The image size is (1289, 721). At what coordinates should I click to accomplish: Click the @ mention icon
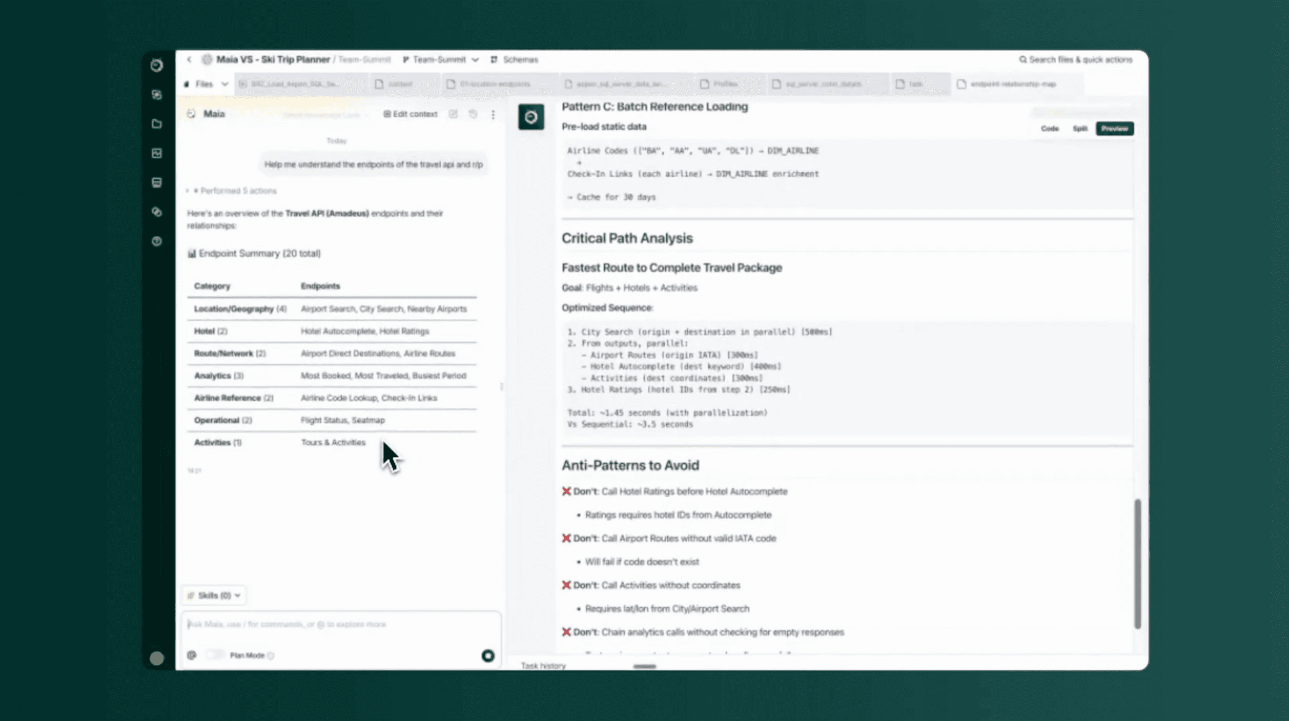click(x=192, y=655)
